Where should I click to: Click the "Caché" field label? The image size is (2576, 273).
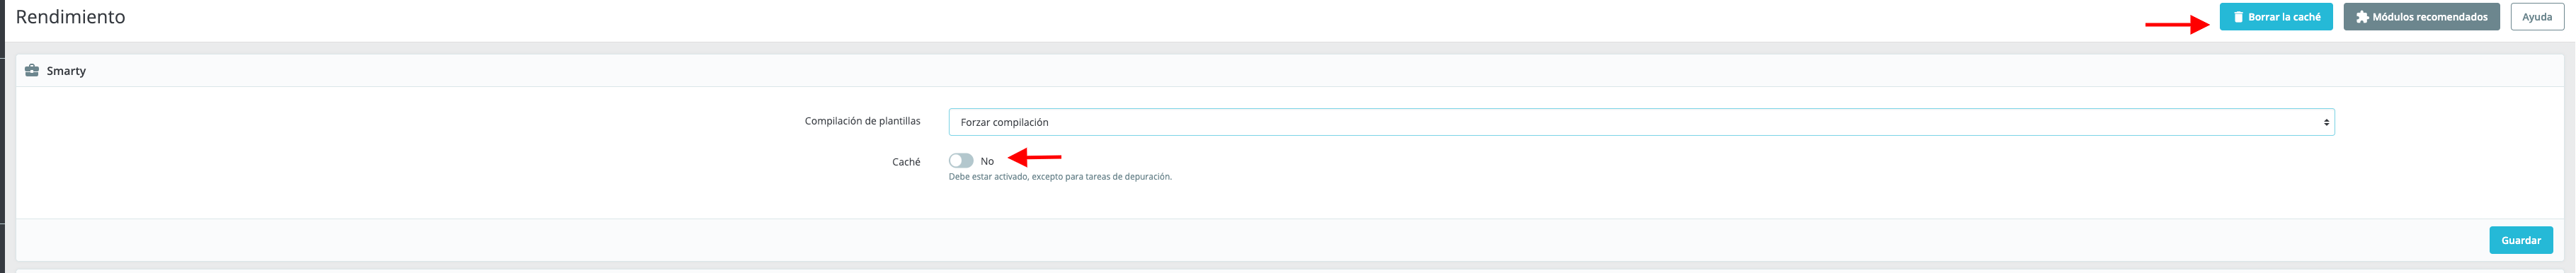pos(906,162)
